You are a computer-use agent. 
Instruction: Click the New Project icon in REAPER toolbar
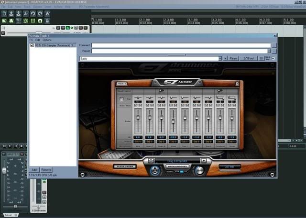click(x=4, y=14)
